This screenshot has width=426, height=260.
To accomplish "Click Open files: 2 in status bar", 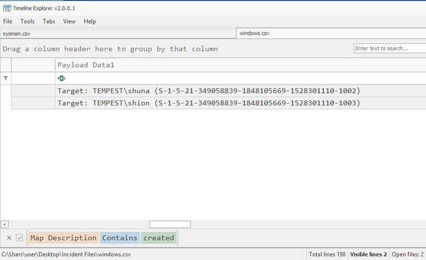I will pyautogui.click(x=408, y=255).
